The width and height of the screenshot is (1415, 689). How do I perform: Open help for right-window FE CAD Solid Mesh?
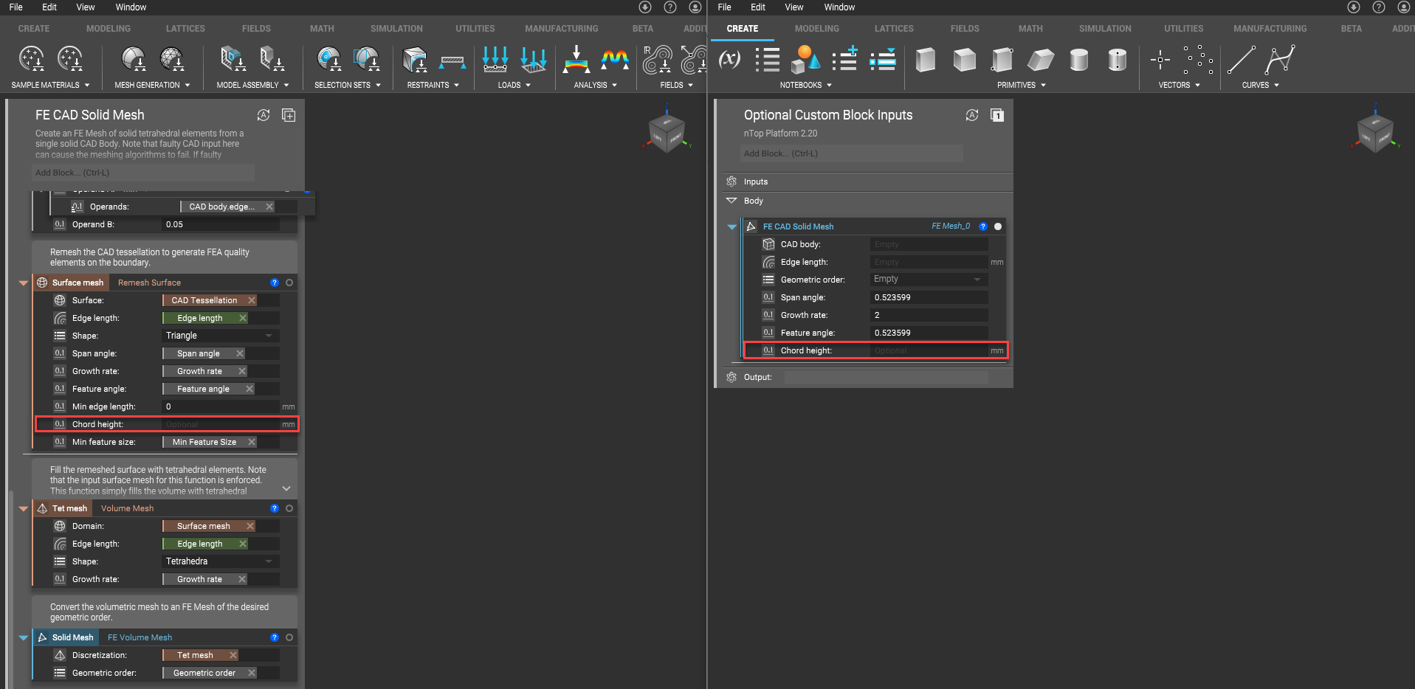983,226
